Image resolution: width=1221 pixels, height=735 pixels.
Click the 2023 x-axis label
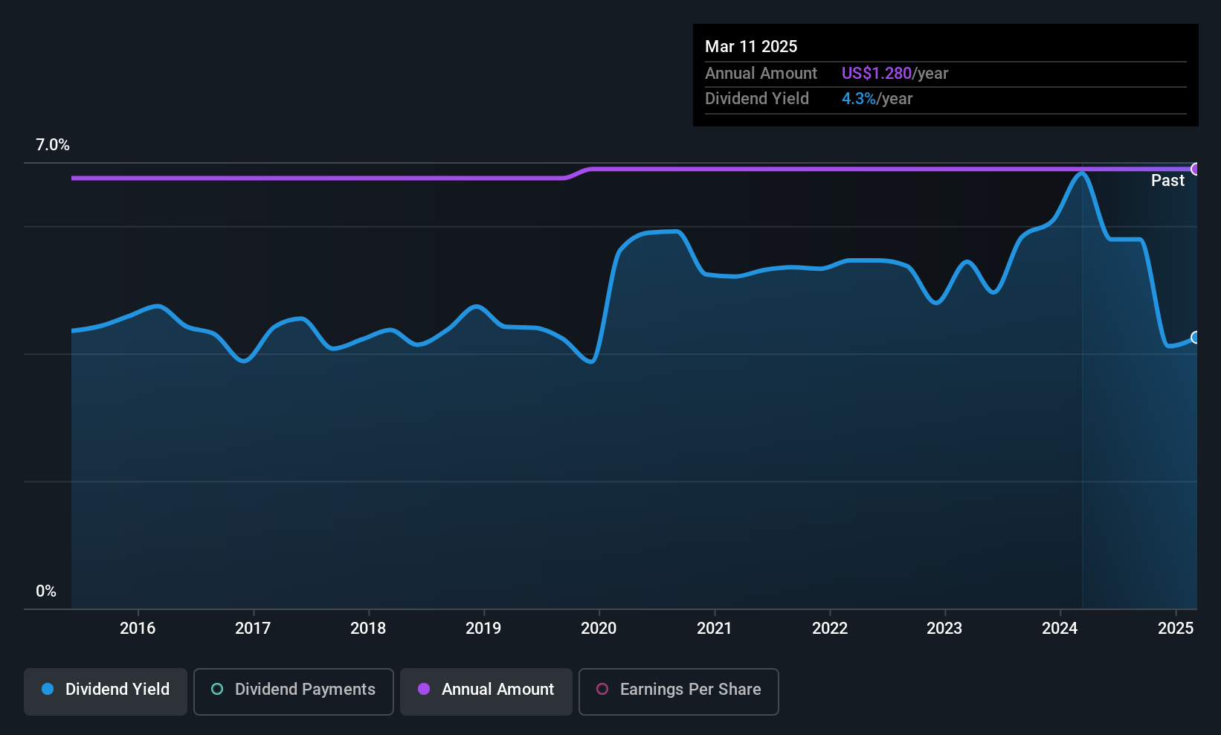[944, 628]
